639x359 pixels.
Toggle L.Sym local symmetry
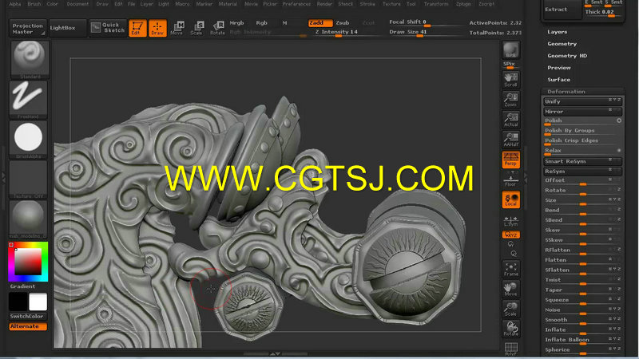click(510, 222)
